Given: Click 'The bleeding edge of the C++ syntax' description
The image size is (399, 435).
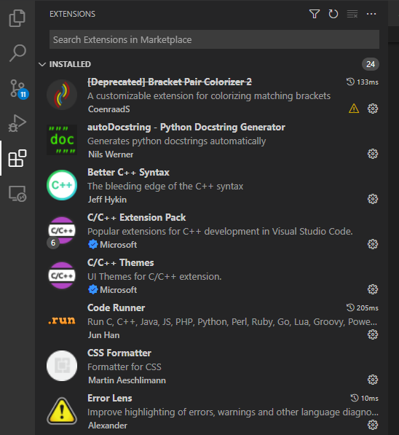Looking at the screenshot, I should click(165, 187).
